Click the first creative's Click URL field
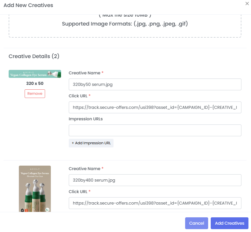This screenshot has width=251, height=232. point(155,108)
